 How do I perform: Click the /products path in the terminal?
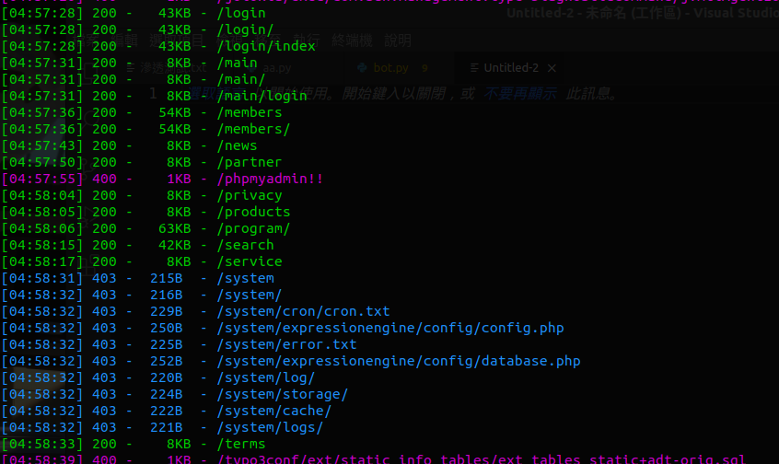pos(253,212)
